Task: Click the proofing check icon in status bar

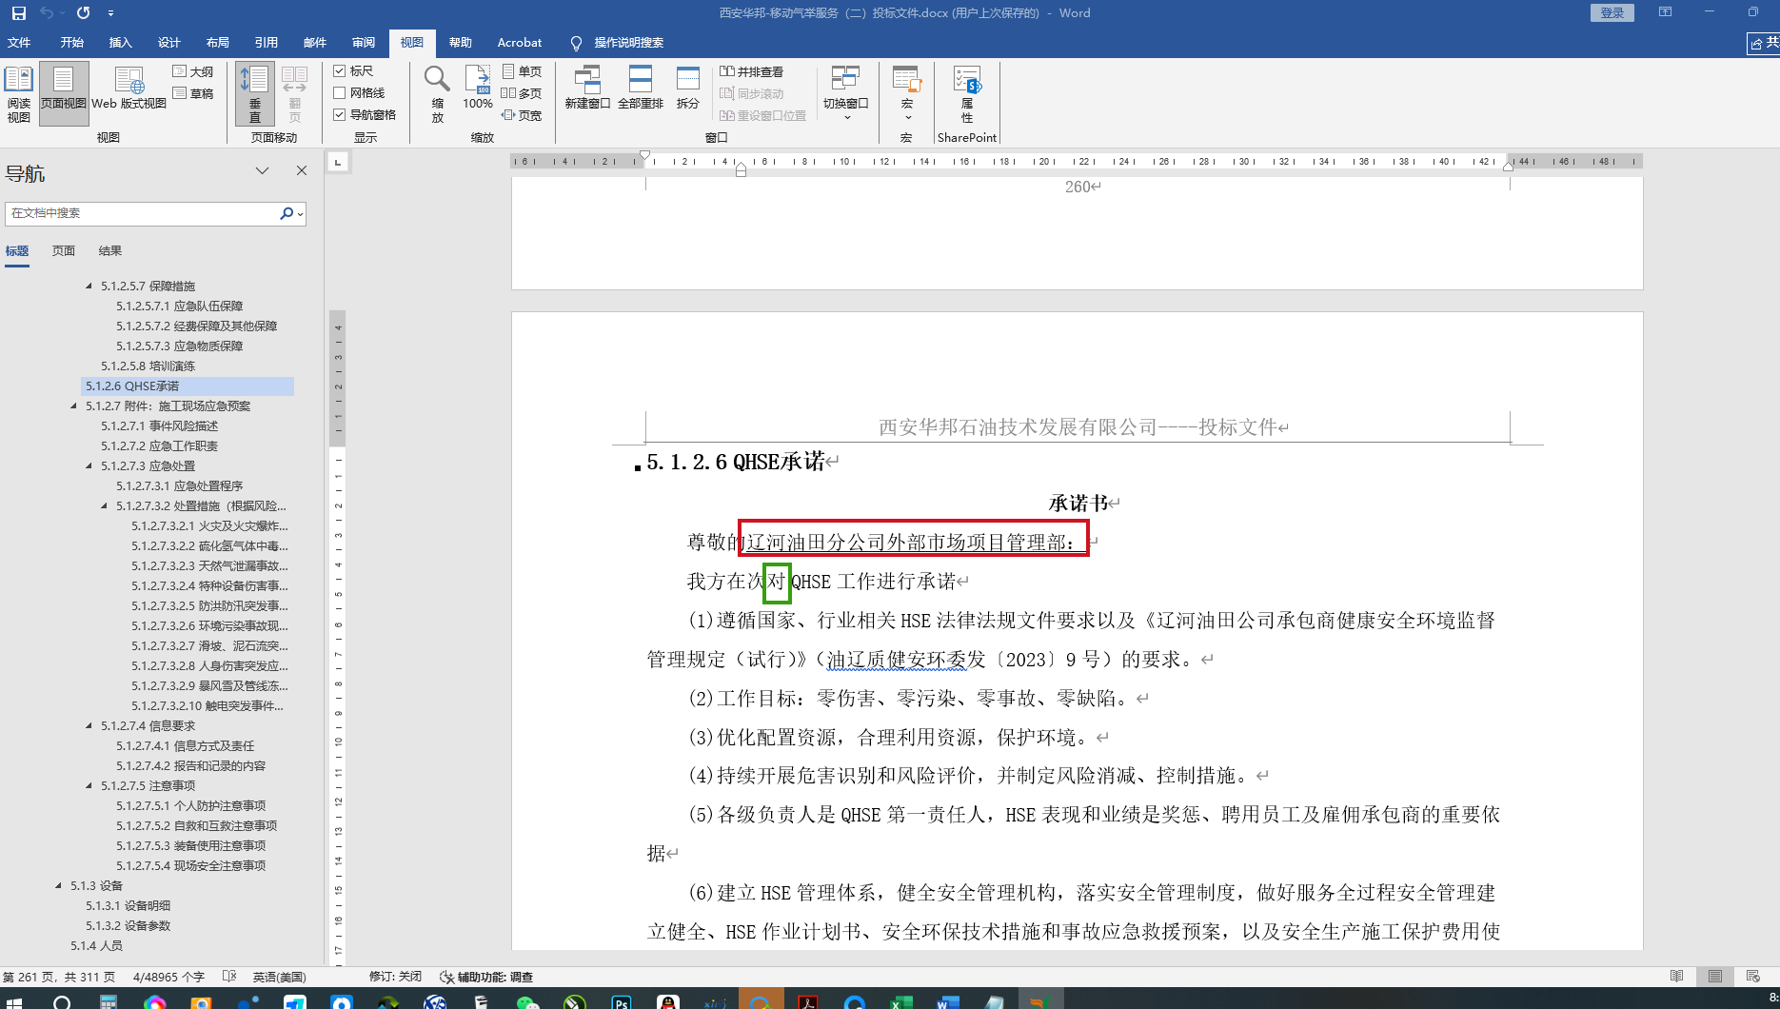Action: click(229, 977)
